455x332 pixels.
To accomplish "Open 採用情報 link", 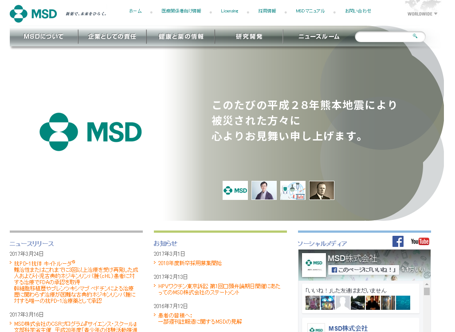I will coord(267,11).
